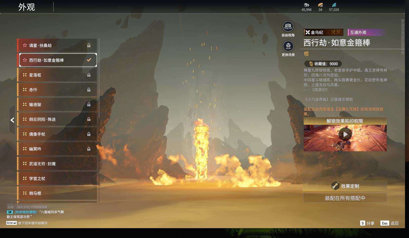
Task: Play the effect preview video
Action: click(345, 134)
